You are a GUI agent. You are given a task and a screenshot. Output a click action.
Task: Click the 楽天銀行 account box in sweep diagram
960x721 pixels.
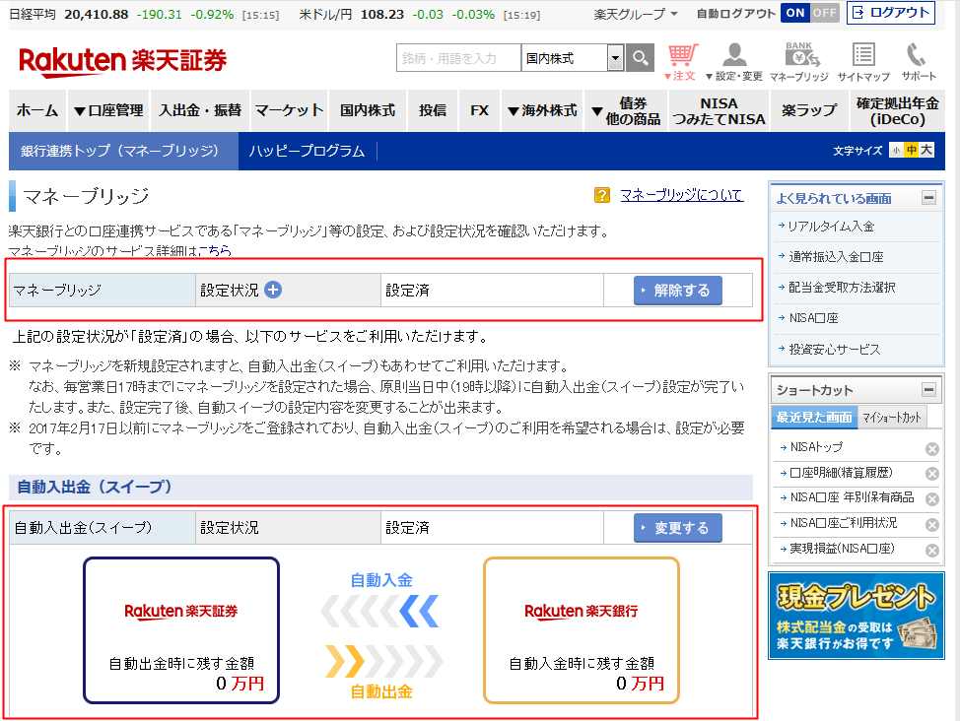pyautogui.click(x=582, y=630)
